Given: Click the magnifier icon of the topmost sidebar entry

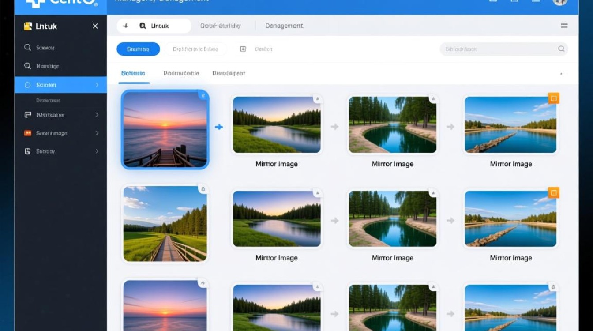Looking at the screenshot, I should coord(27,47).
